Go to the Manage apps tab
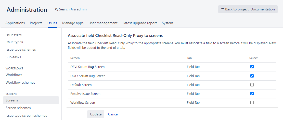The width and height of the screenshot is (283, 120). click(x=73, y=23)
